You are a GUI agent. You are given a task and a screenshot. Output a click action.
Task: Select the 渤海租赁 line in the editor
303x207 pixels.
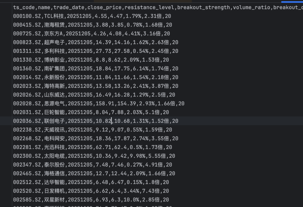(x=93, y=25)
